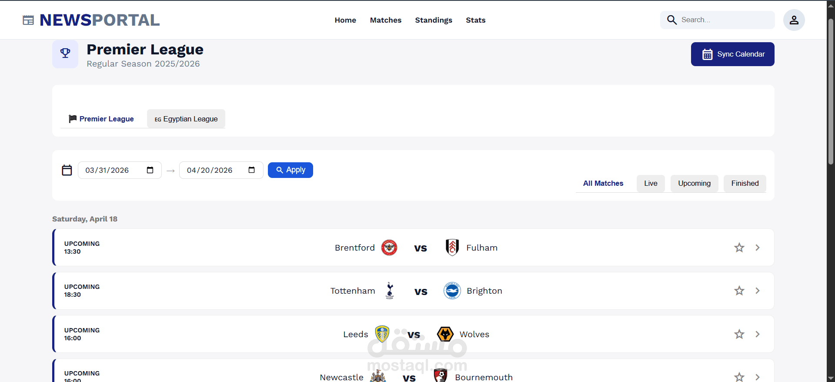Click the Wolves club crest

coord(445,334)
